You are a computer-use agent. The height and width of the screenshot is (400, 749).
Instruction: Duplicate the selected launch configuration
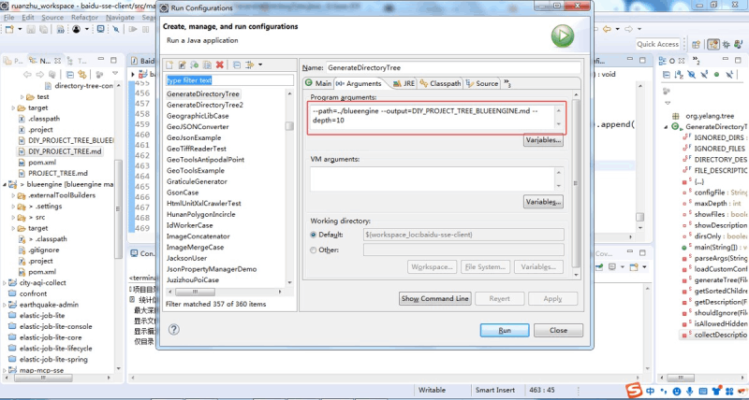tap(207, 64)
